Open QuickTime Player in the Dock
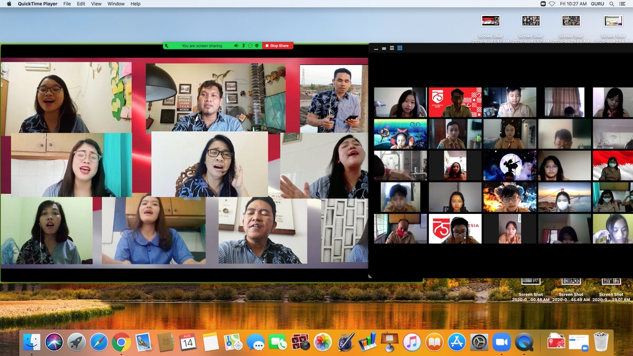Image resolution: width=633 pixels, height=356 pixels. coord(524,342)
